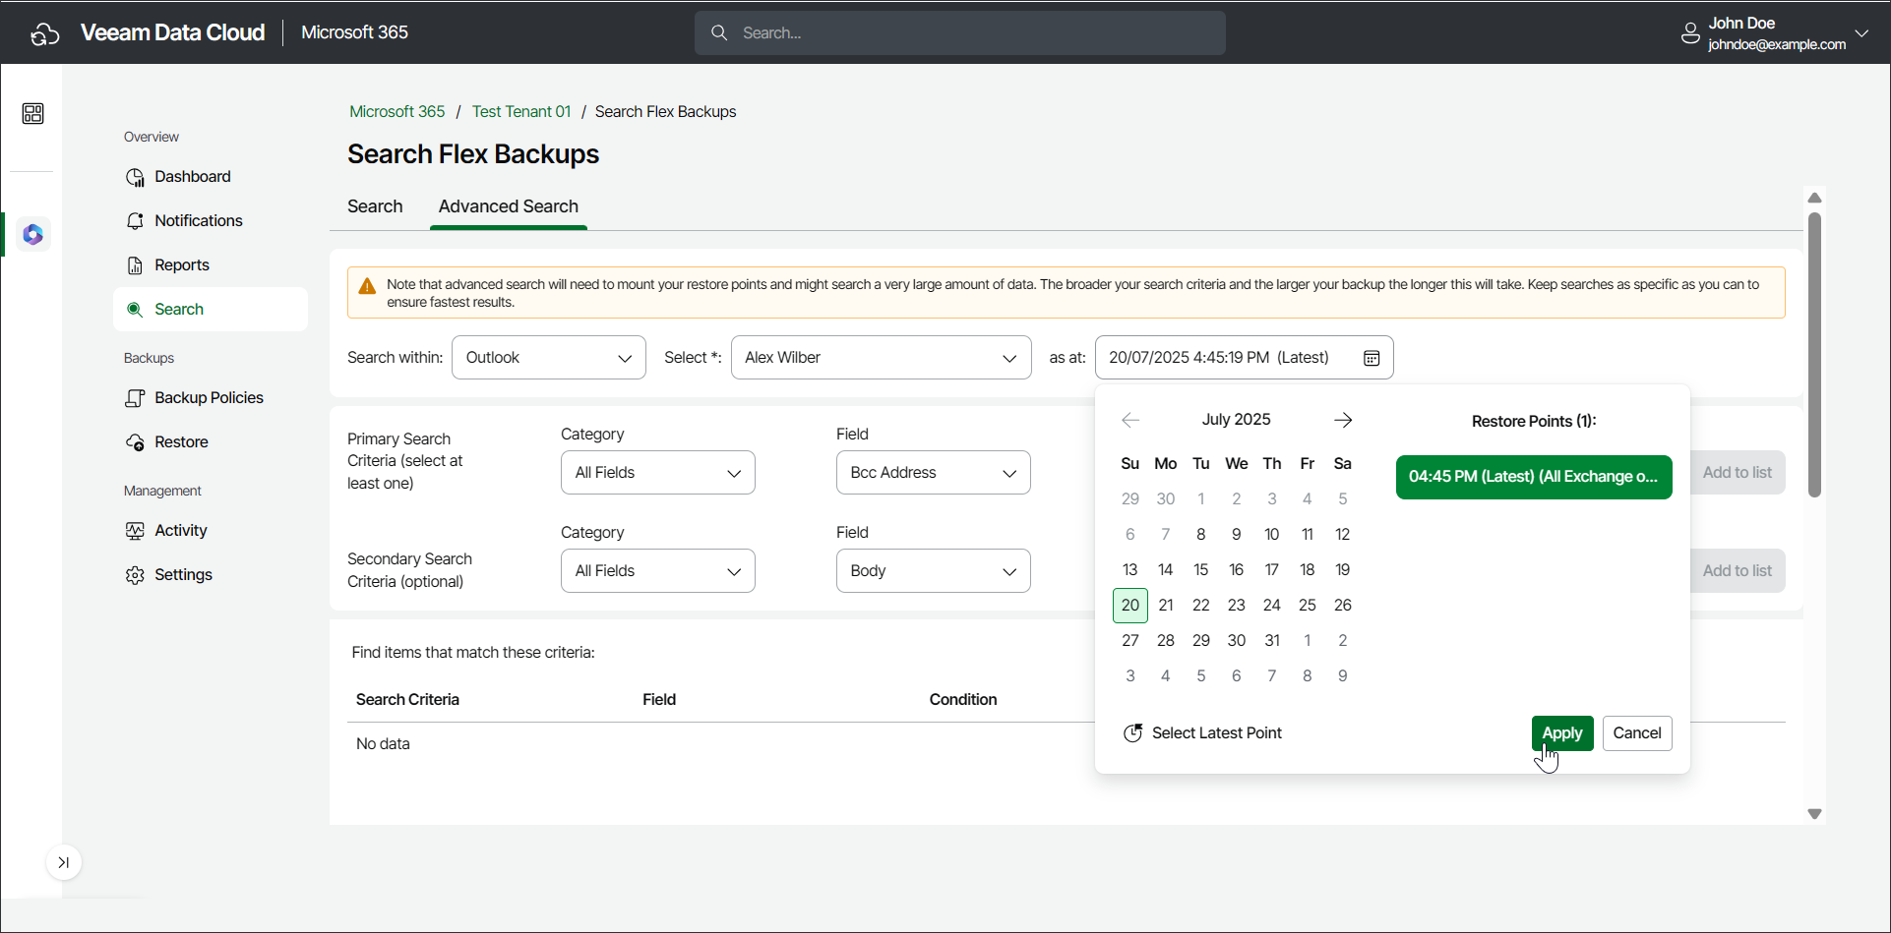
Task: Select July 8 in the calendar
Action: pos(1201,535)
